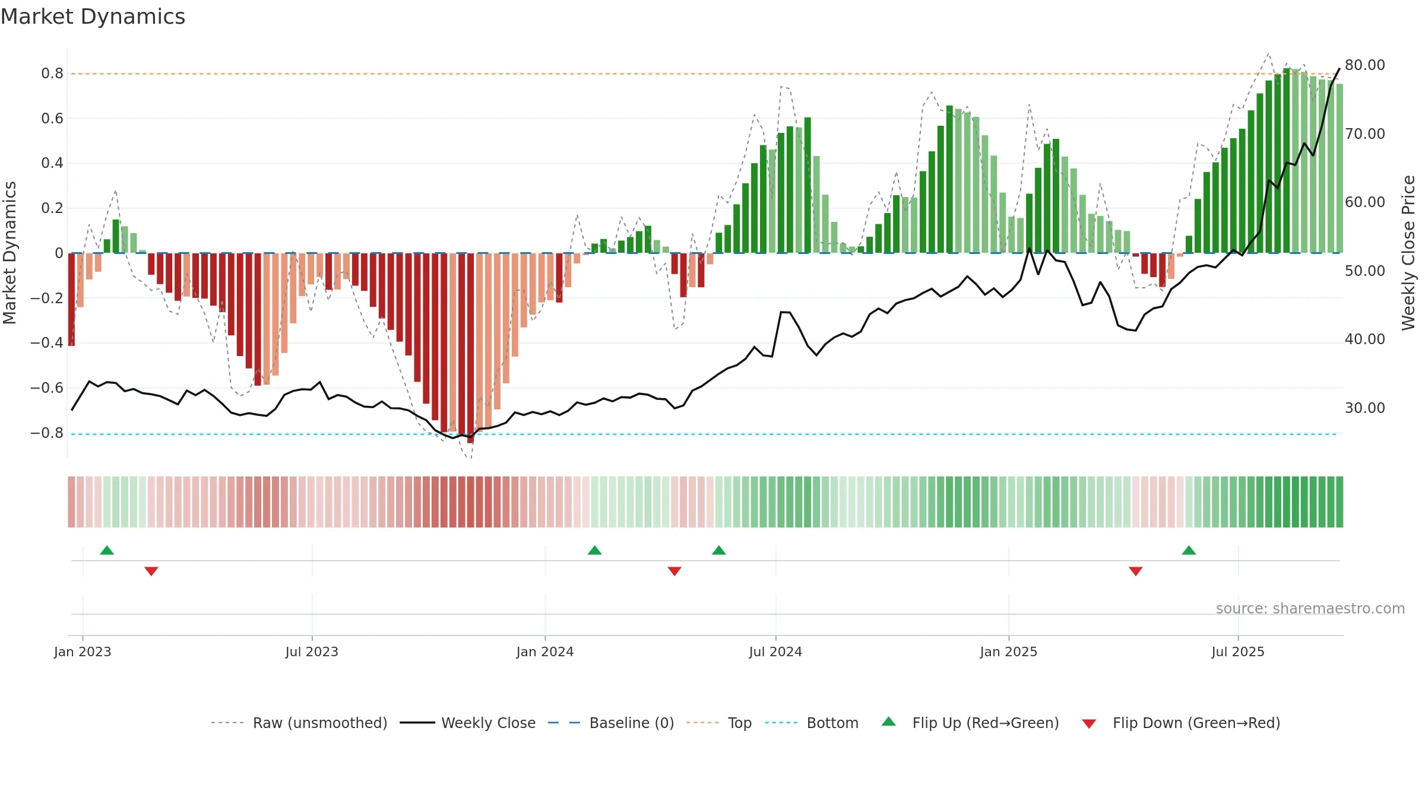Click the green triangle icon in legend
Screen dimensions: 1425x801
889,721
